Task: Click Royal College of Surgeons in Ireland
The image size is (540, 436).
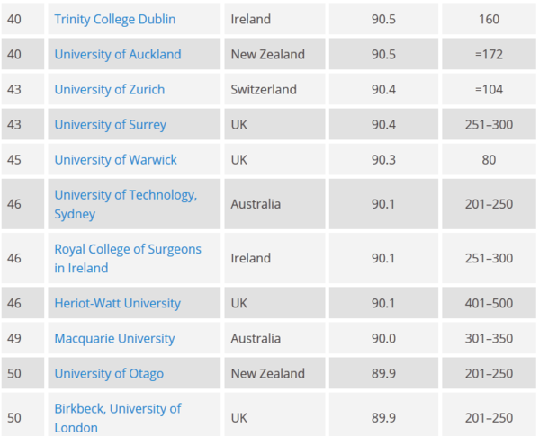Action: [128, 258]
